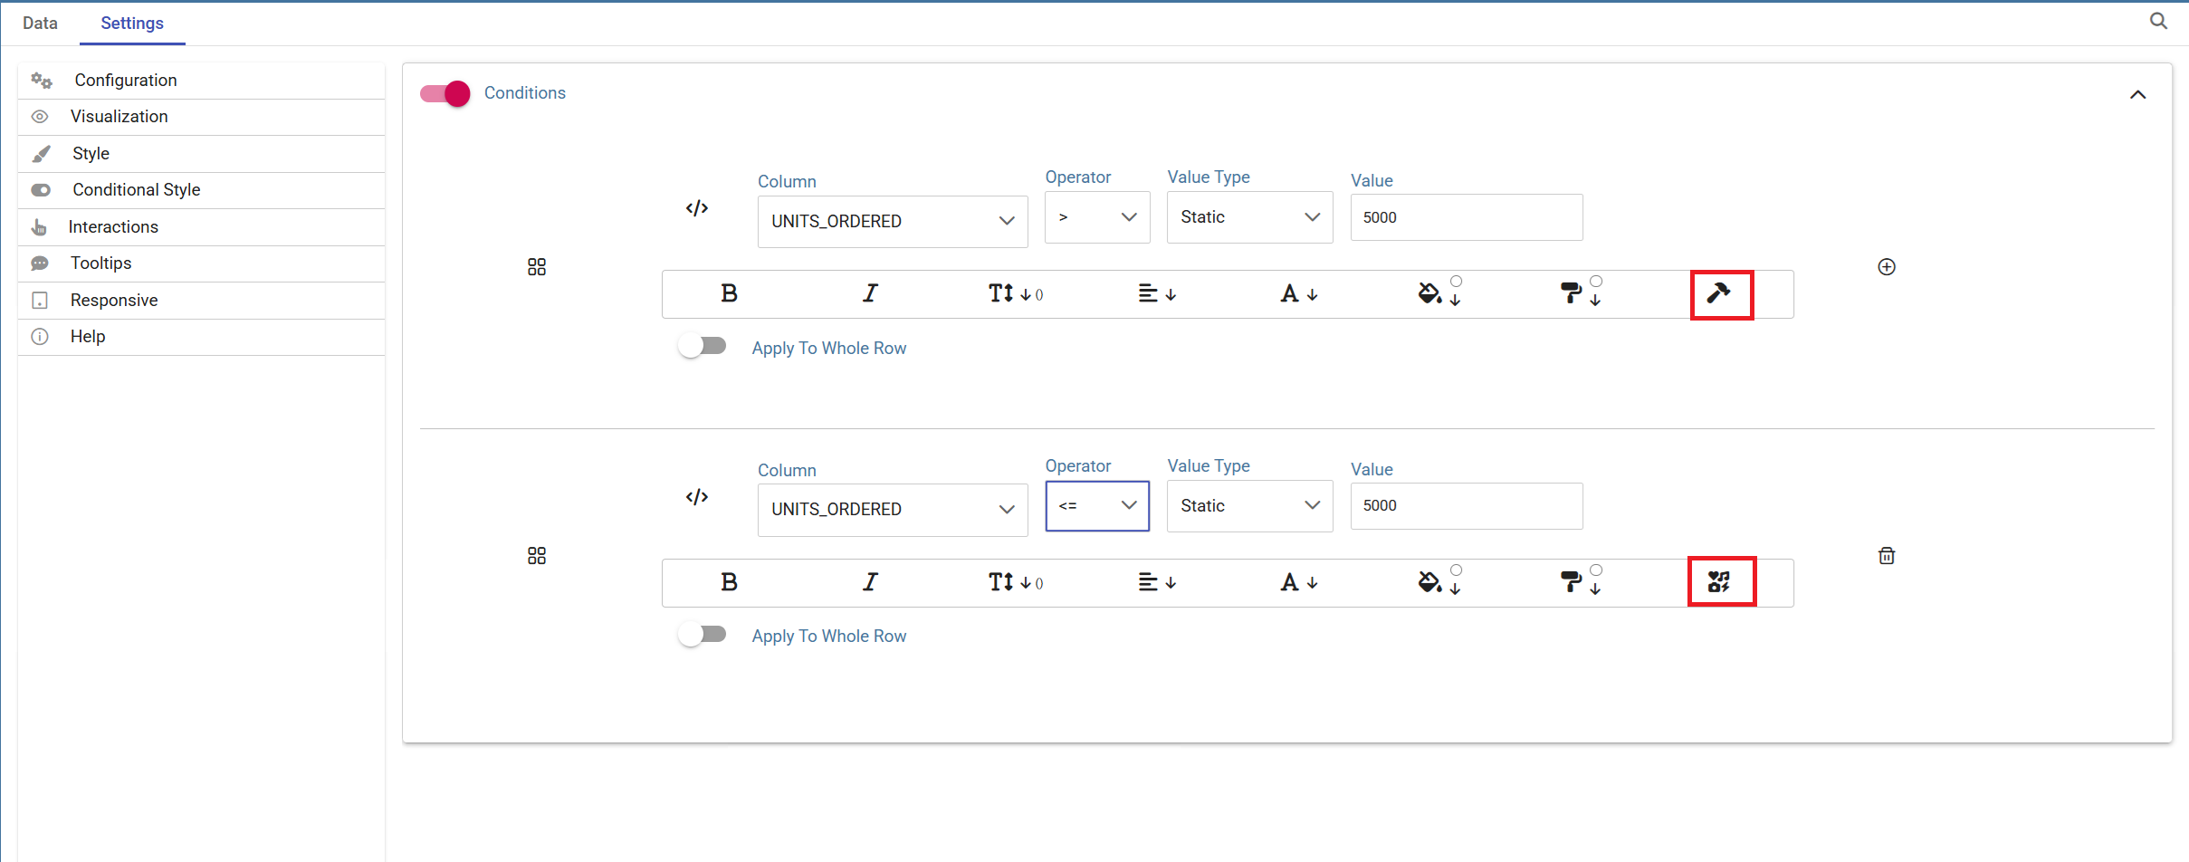The image size is (2189, 862).
Task: Open Responsive settings section
Action: (x=201, y=301)
